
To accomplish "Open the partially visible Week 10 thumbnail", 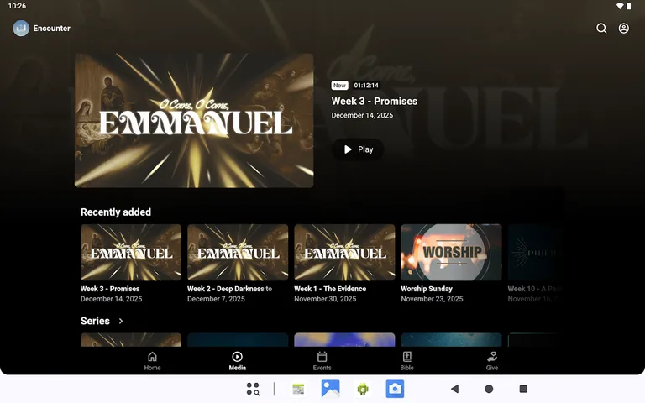I will click(x=535, y=252).
